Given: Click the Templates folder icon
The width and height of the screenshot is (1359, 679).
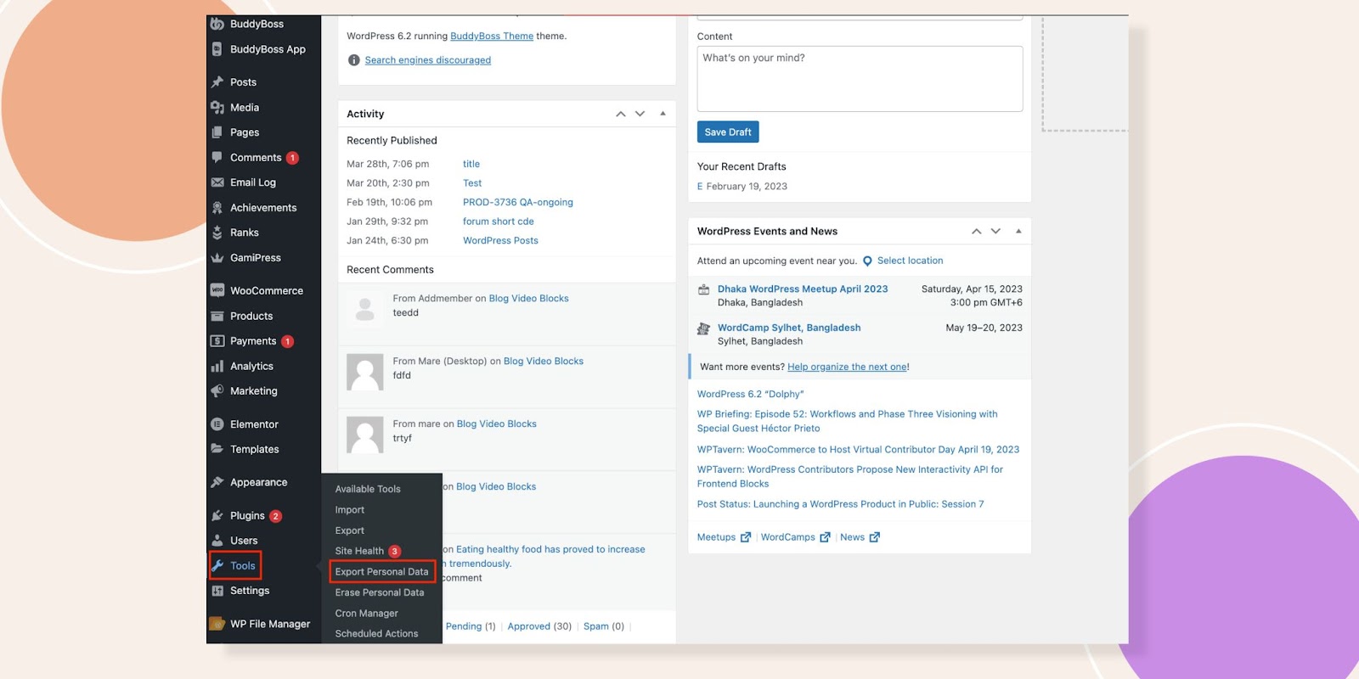Looking at the screenshot, I should (217, 449).
